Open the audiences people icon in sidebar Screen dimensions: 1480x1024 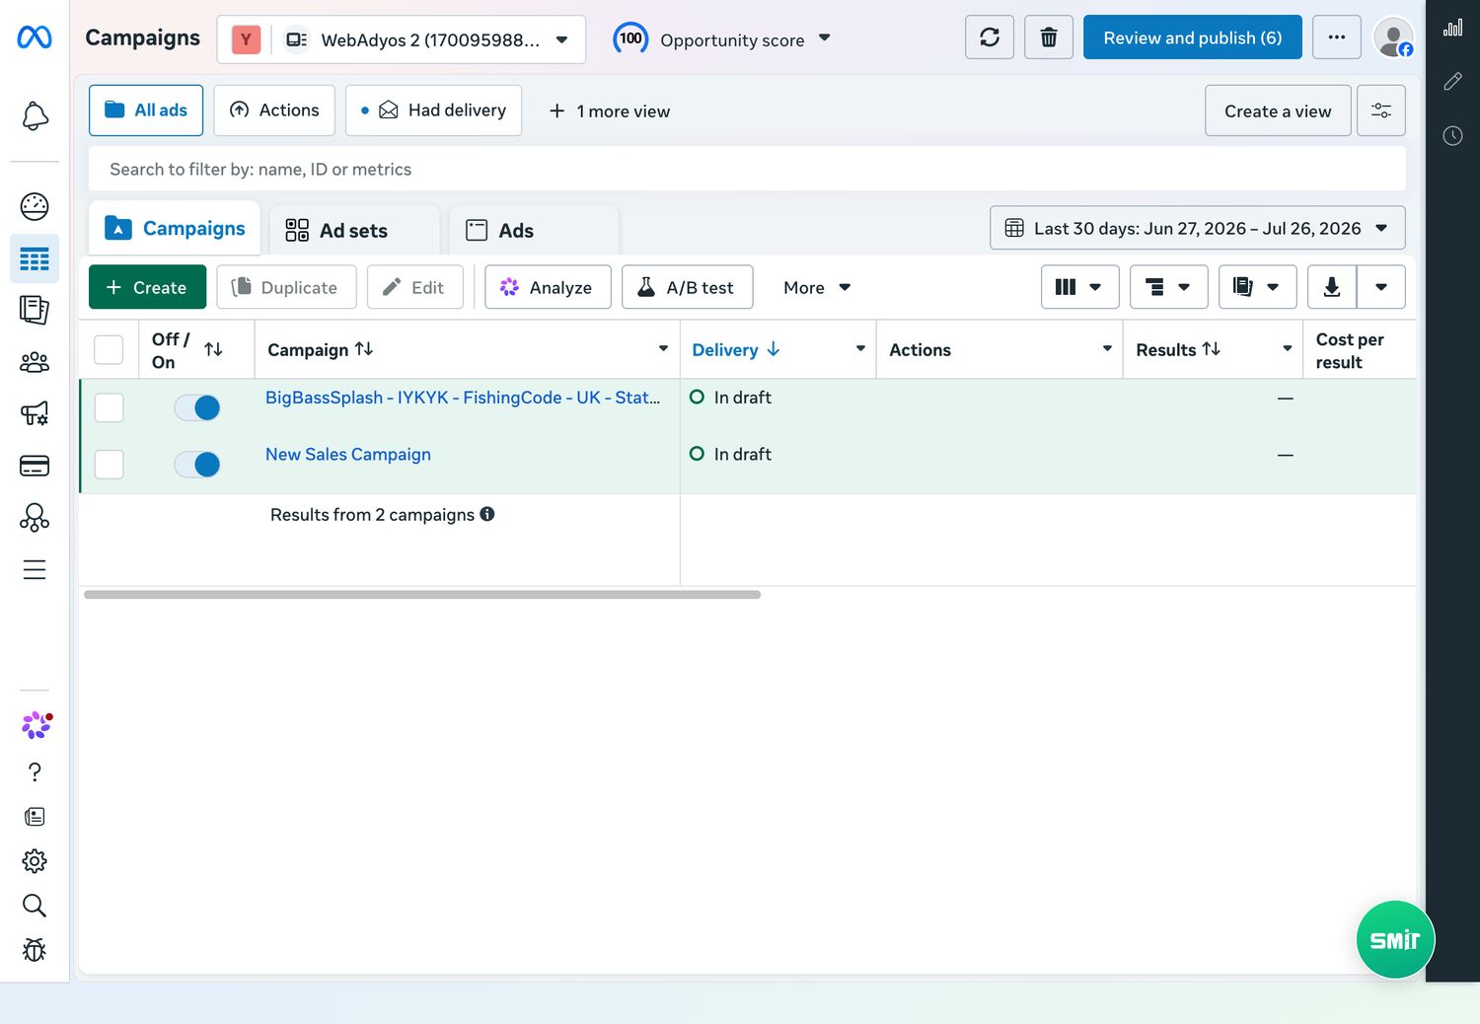(35, 362)
